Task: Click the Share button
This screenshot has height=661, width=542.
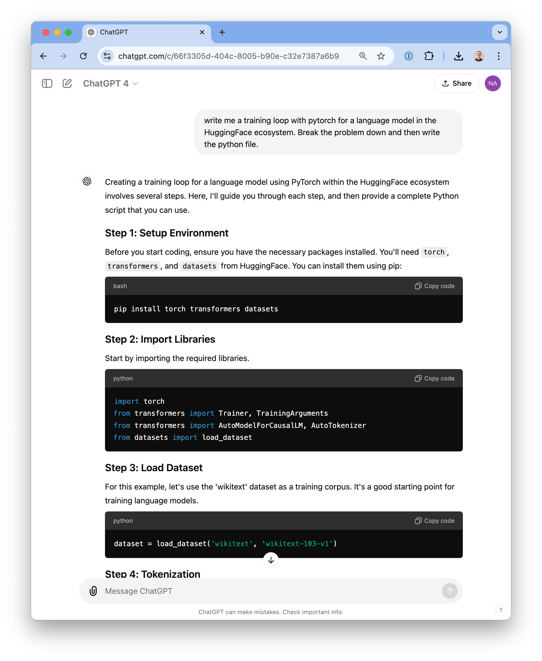Action: tap(456, 83)
